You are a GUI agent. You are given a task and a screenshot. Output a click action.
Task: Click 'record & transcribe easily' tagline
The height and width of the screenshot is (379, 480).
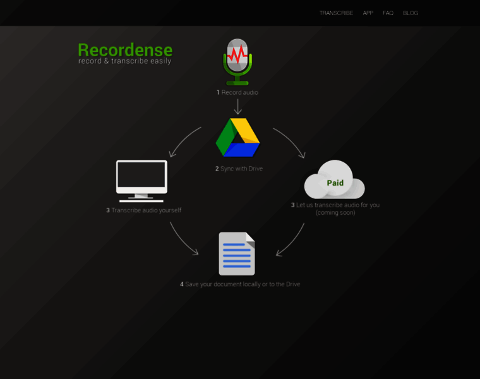coord(124,61)
